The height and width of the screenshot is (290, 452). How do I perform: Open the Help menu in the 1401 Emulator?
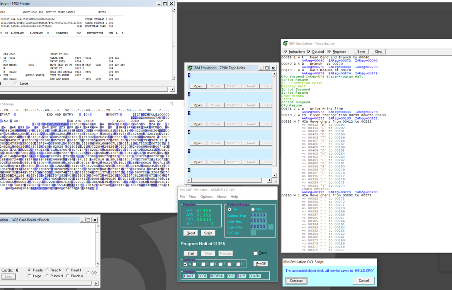(234, 197)
